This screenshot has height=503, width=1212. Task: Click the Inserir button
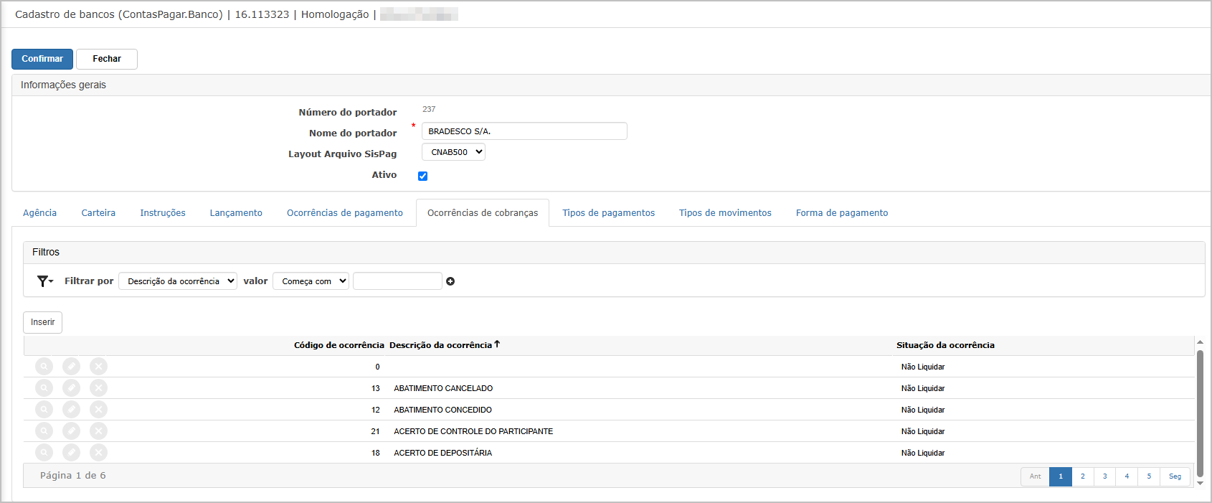click(42, 322)
